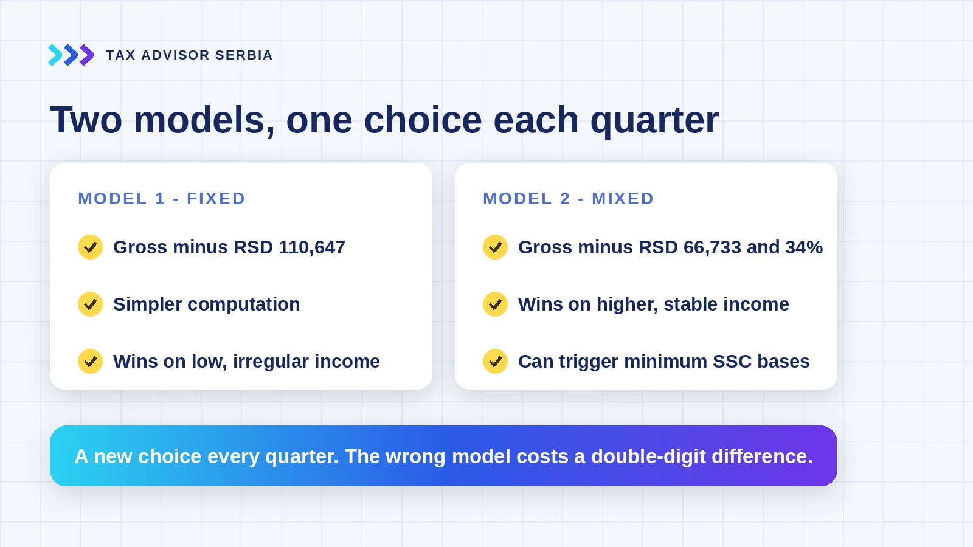This screenshot has width=973, height=547.
Task: Click checkmark beside Can trigger minimum SSC bases
Action: point(496,362)
